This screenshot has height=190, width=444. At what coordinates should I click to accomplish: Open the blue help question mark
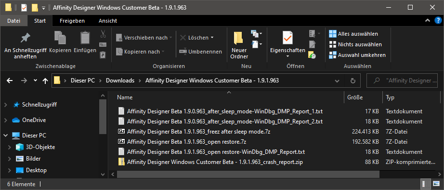pos(438,21)
